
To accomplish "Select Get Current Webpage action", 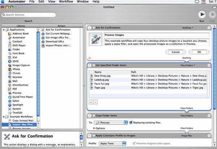I will click(x=59, y=34).
